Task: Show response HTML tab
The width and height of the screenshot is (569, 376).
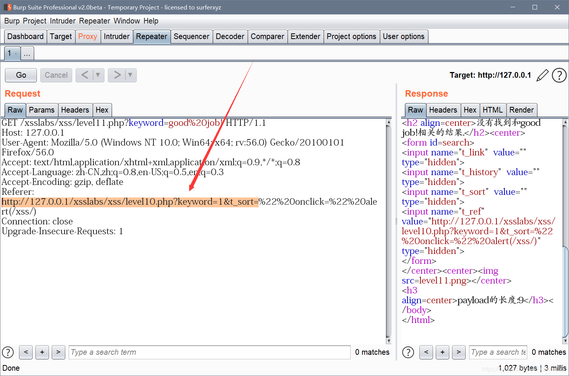Action: coord(493,110)
